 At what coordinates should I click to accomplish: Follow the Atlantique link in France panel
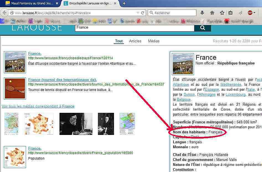(181, 85)
